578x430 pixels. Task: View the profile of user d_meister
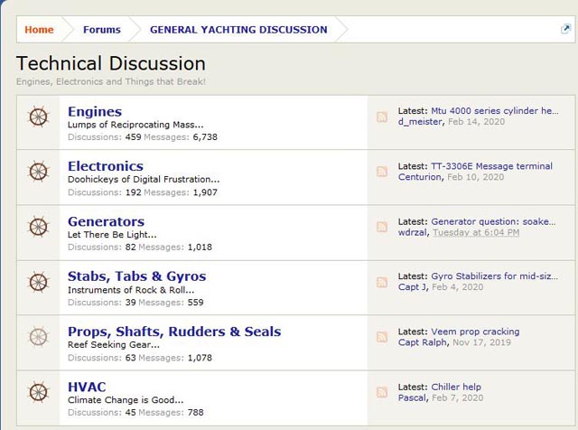coord(420,122)
